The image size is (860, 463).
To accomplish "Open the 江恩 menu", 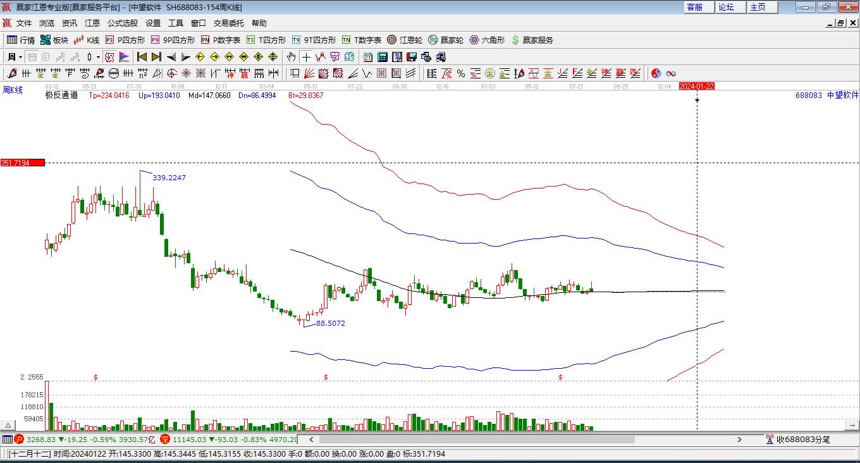I will click(x=92, y=23).
